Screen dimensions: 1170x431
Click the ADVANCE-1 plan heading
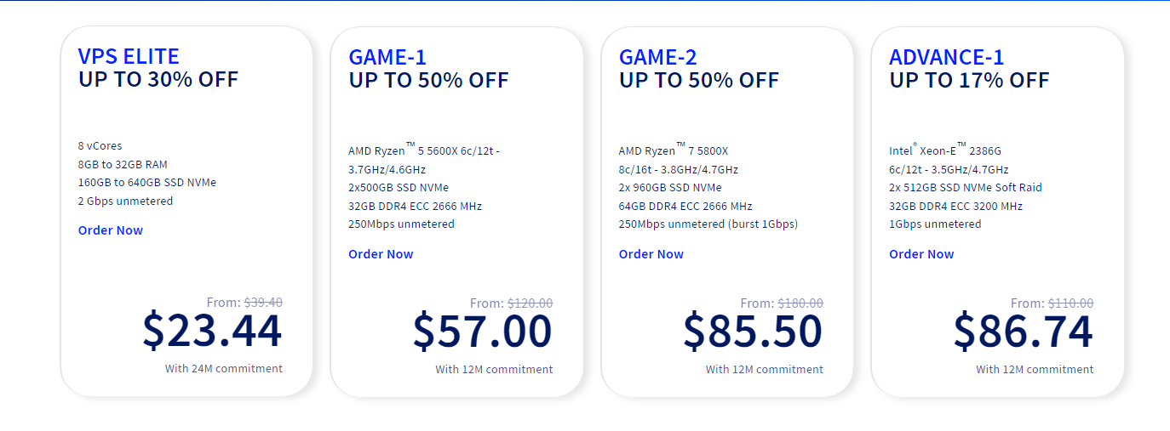[x=946, y=57]
